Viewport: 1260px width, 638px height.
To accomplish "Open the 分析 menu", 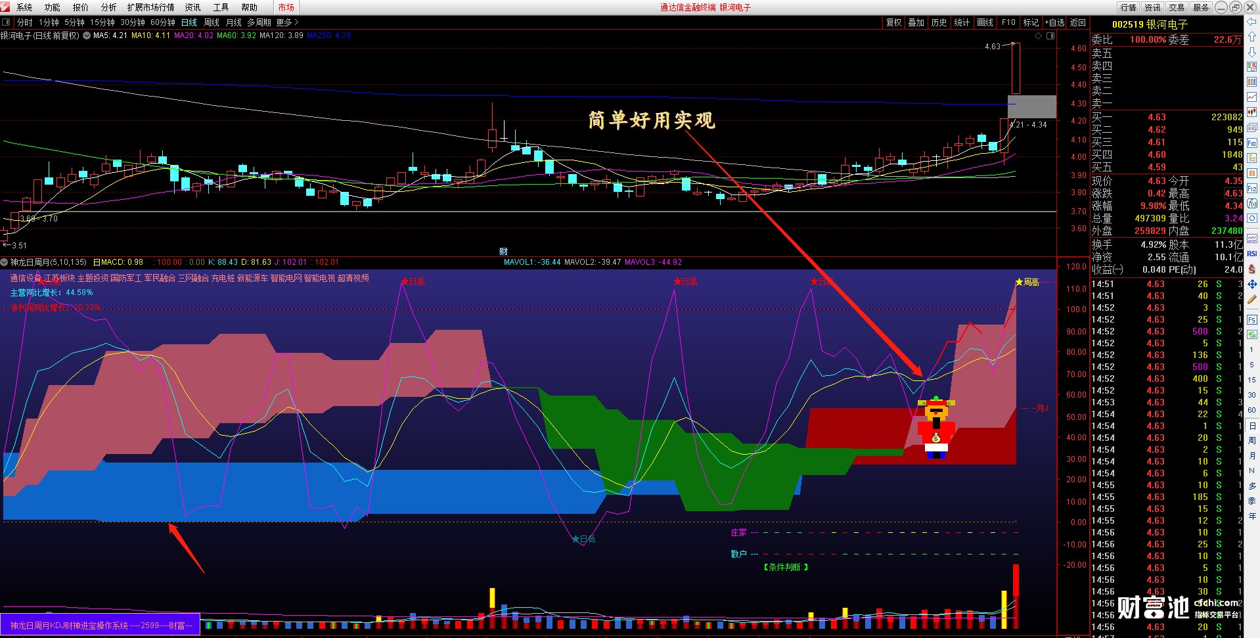I will point(108,7).
